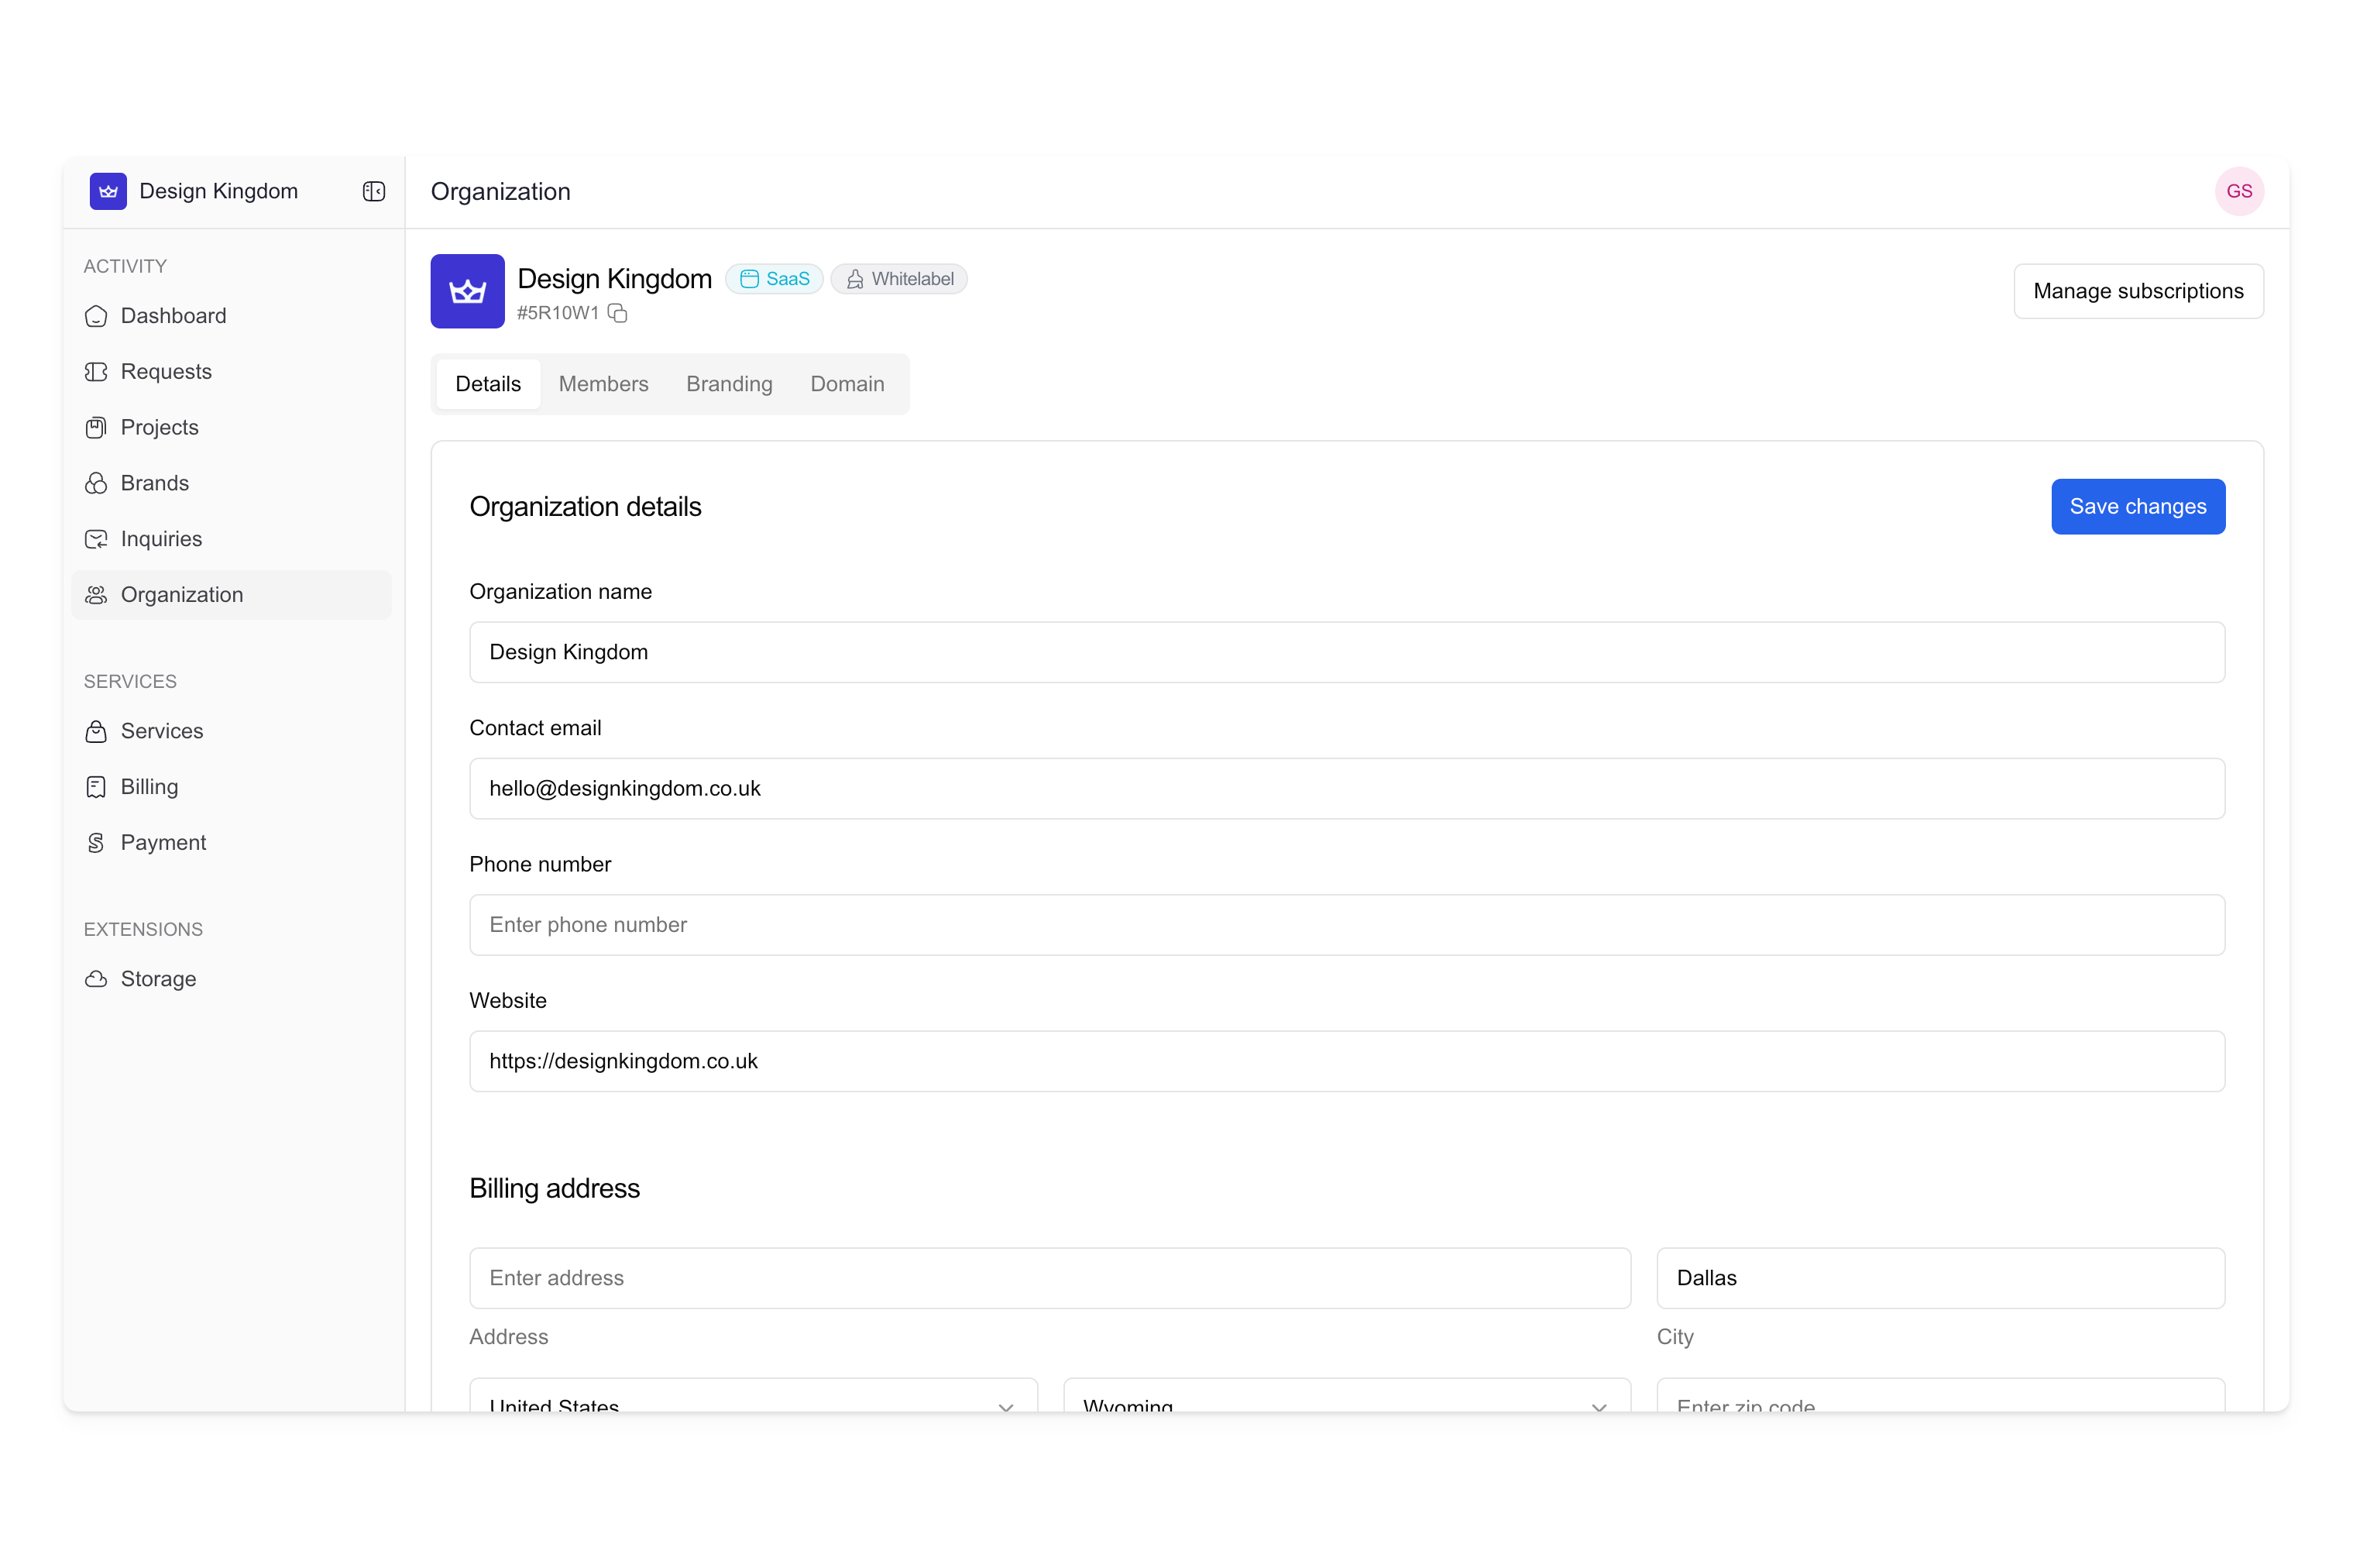Focus the Organization name field
This screenshot has height=1568, width=2353.
point(1346,652)
